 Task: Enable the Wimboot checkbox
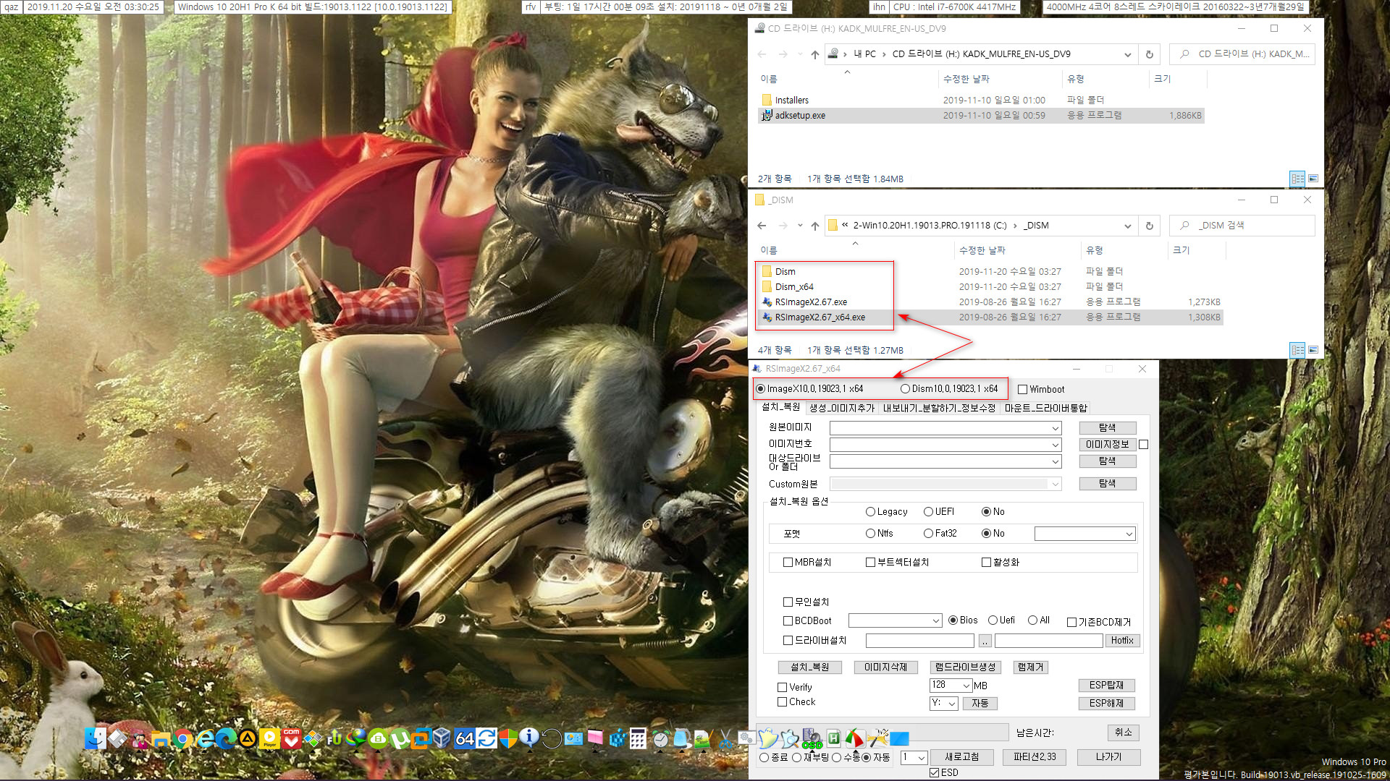click(x=1023, y=390)
